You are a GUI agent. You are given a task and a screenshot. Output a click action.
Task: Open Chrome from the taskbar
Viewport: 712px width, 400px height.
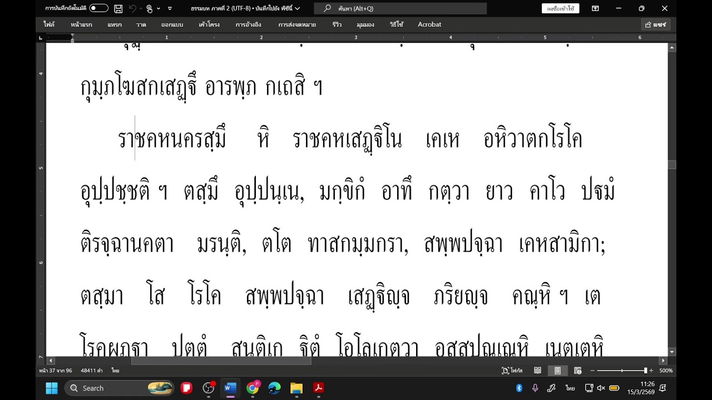(x=253, y=388)
